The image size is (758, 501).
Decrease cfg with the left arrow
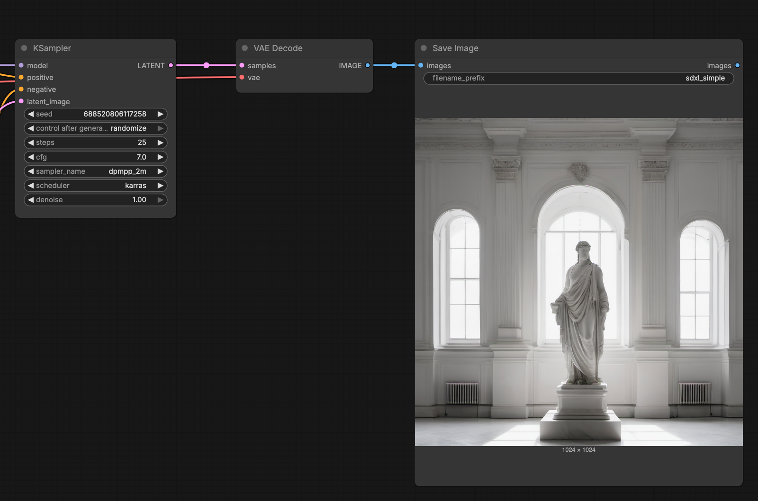(31, 157)
